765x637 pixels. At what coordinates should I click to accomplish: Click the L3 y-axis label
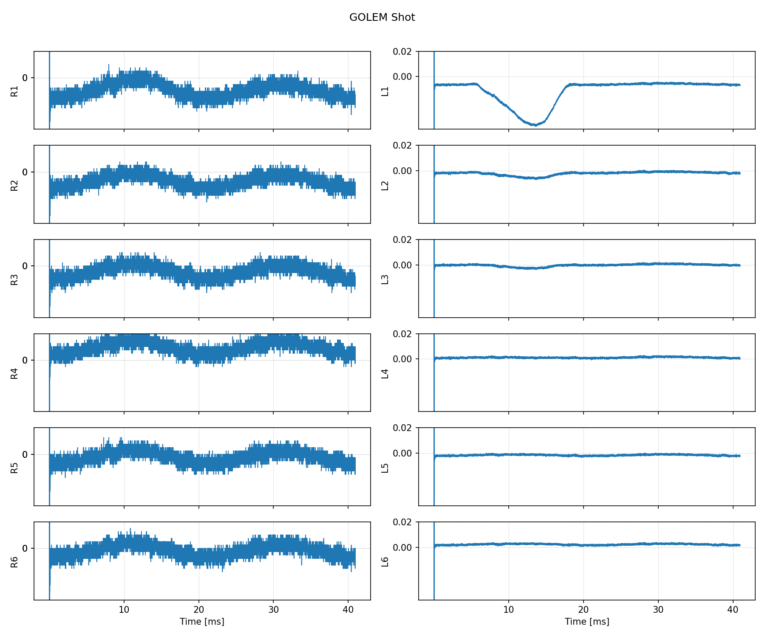[385, 279]
